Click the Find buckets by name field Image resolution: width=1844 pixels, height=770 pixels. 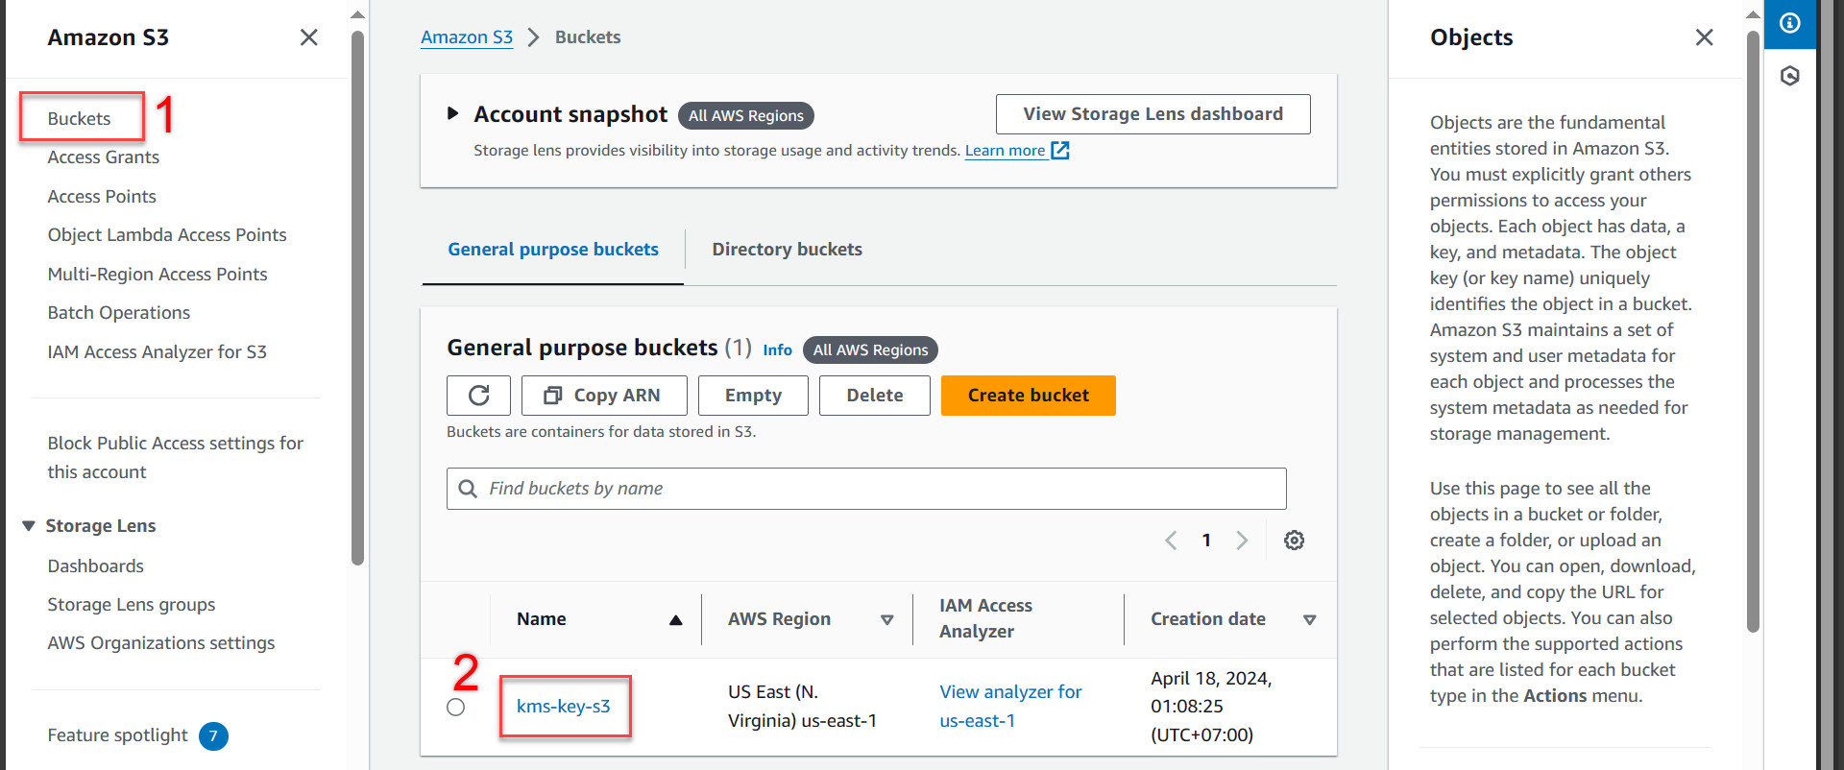tap(866, 489)
